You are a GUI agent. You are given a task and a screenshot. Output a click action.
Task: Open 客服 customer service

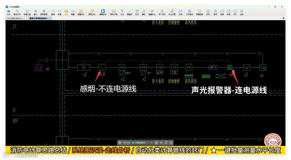pyautogui.click(x=222, y=12)
